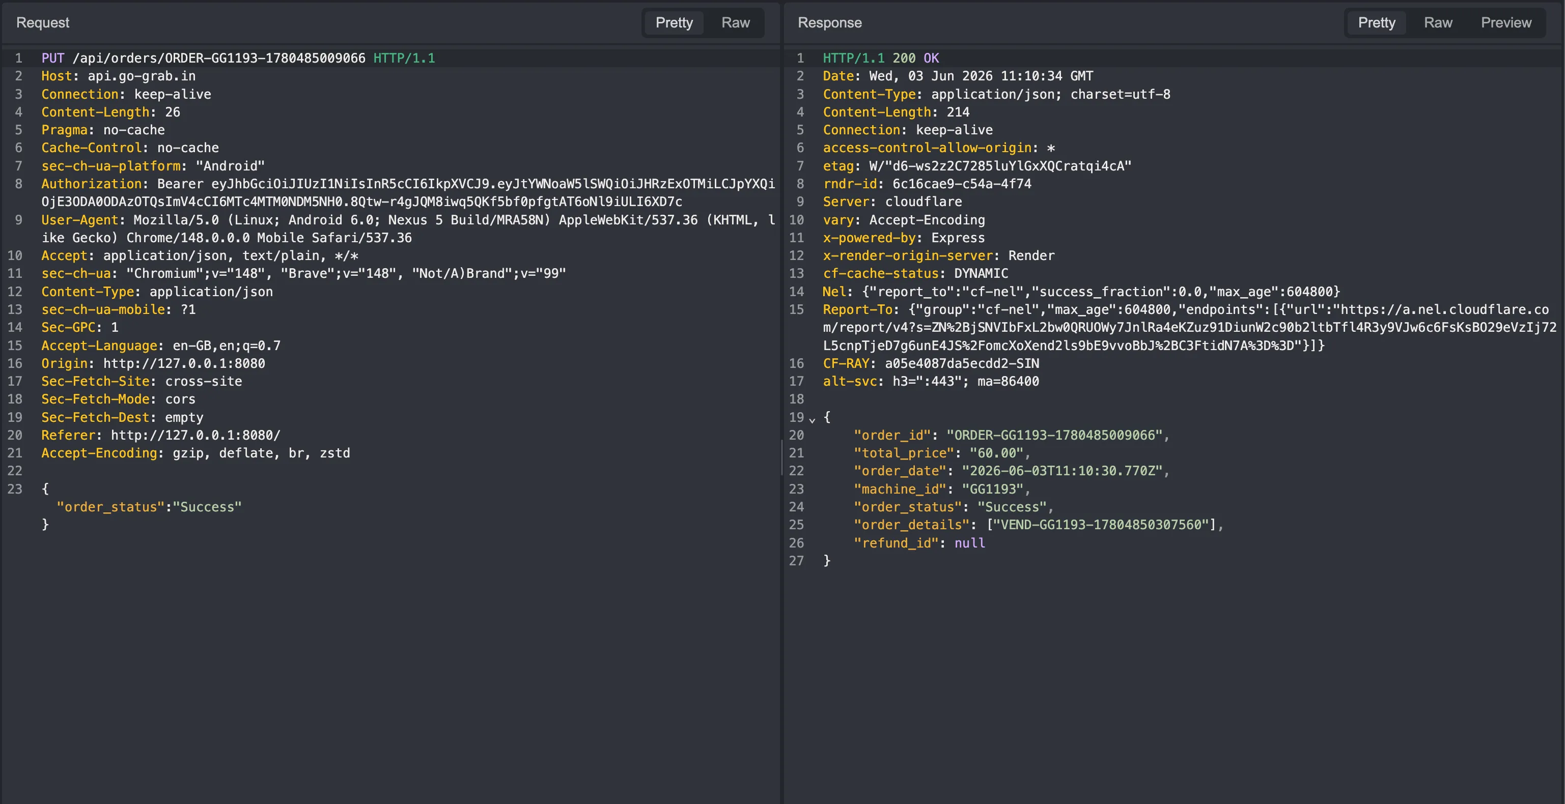Click the 200 OK status in response

pyautogui.click(x=915, y=59)
